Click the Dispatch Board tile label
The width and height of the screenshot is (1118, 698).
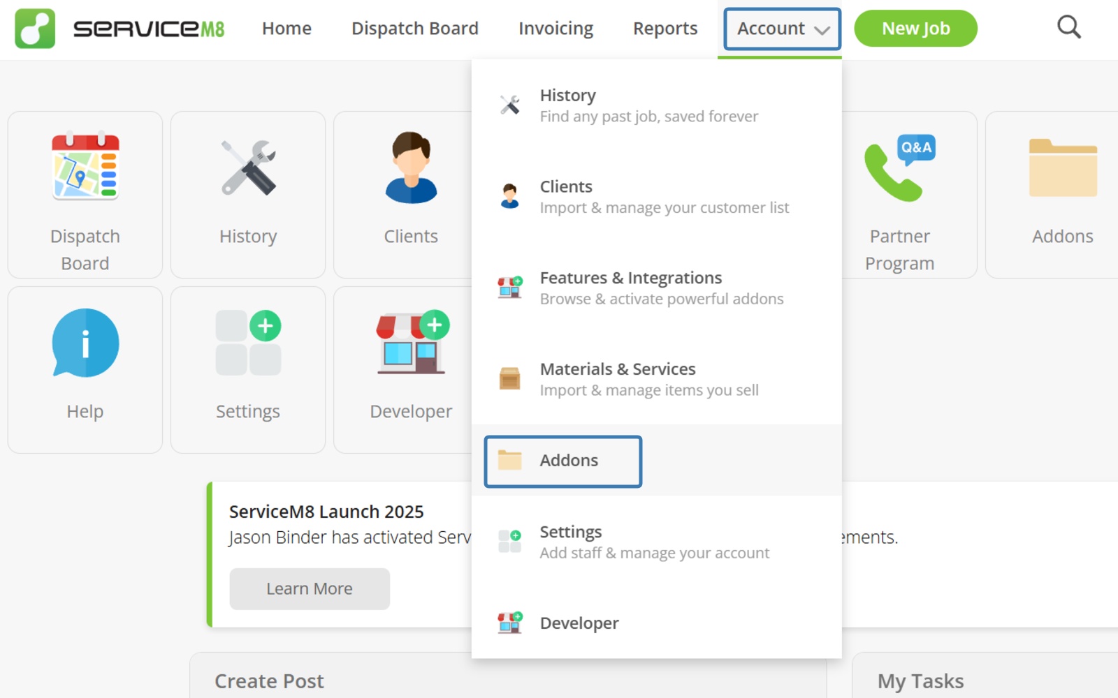coord(85,249)
